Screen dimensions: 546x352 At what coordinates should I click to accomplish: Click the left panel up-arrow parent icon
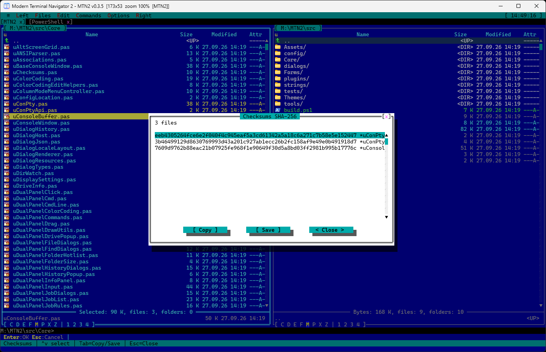(x=7, y=41)
